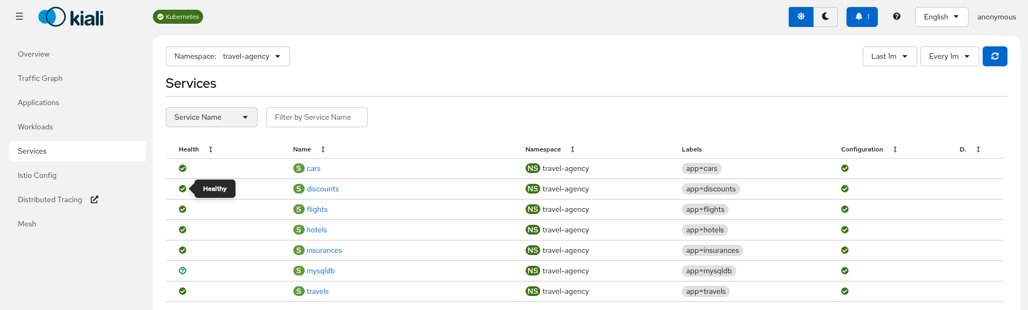The image size is (1028, 310).
Task: Sort by the Health column arrows
Action: [211, 149]
